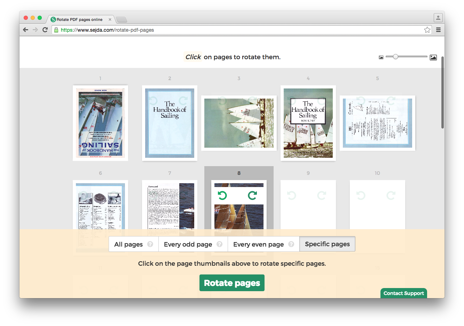Click page 5 Contents thumbnail

(x=377, y=123)
